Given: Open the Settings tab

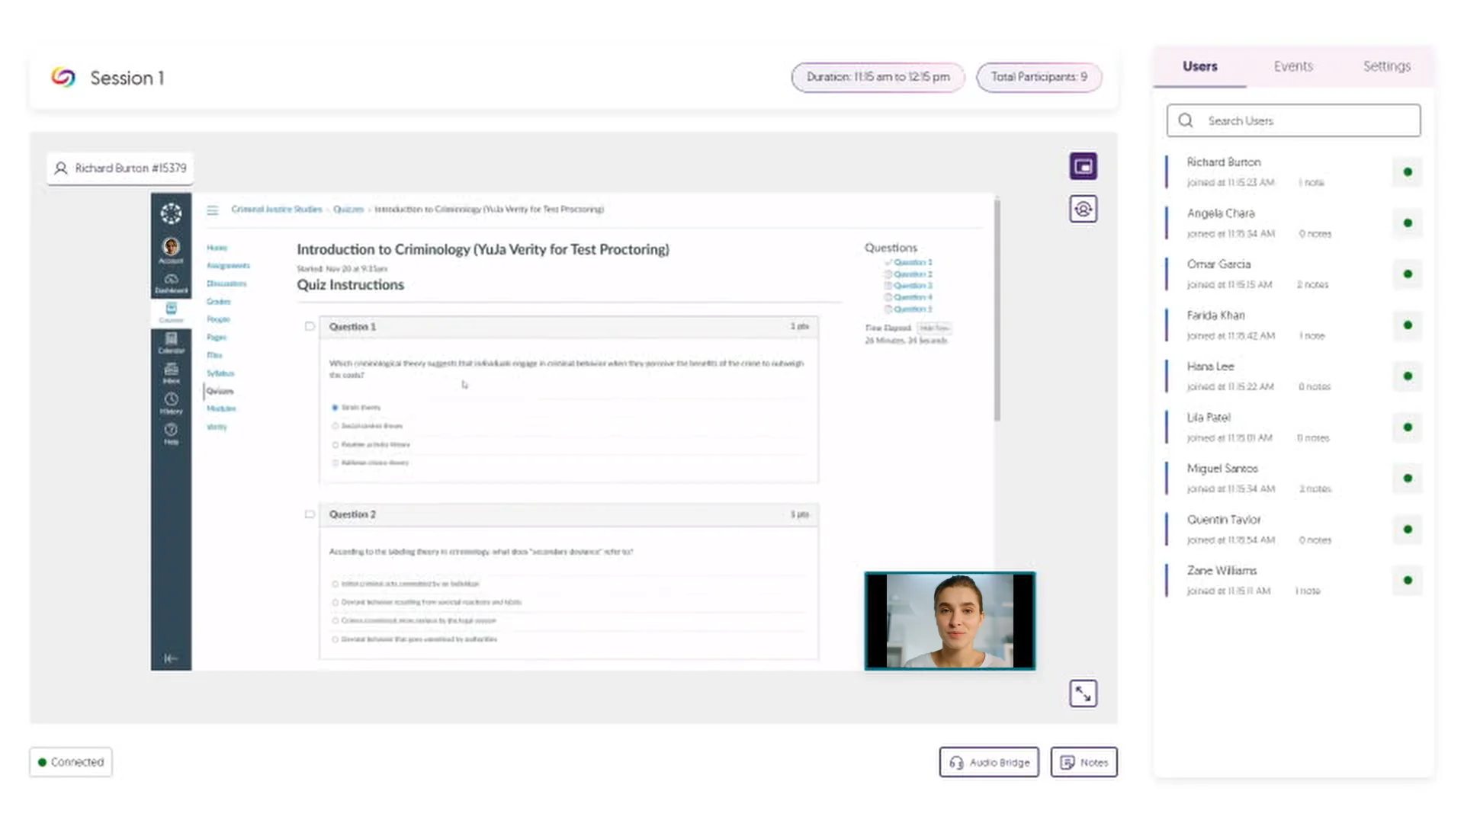Looking at the screenshot, I should [1386, 66].
